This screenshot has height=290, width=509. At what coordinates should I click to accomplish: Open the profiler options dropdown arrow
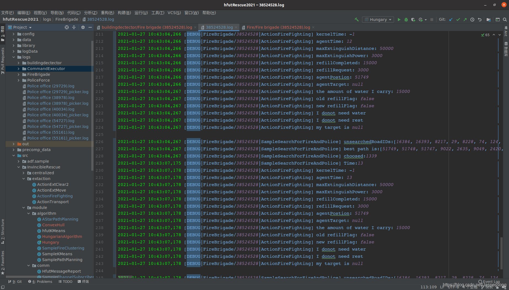(x=426, y=20)
